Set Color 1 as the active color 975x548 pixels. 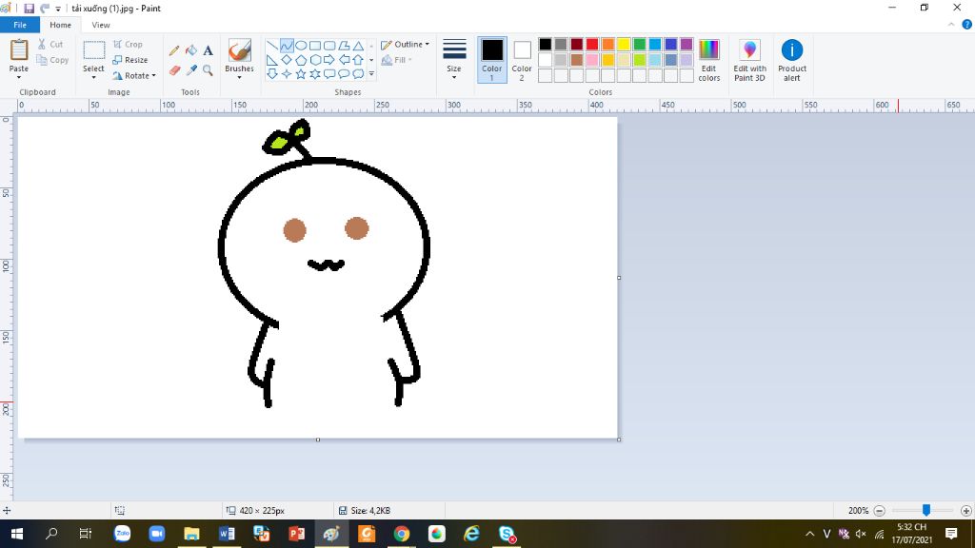point(492,60)
